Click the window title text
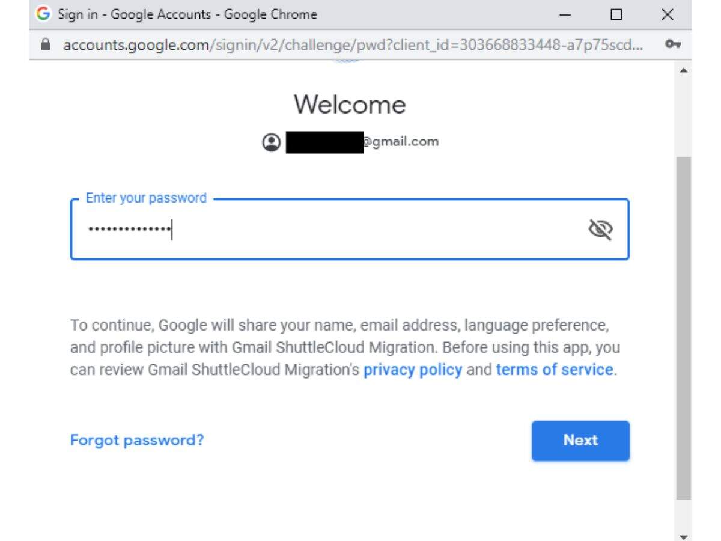Viewport: 721px width, 541px height. tap(187, 14)
